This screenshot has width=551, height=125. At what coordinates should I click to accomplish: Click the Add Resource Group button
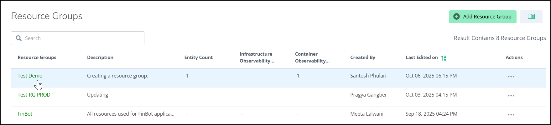click(482, 17)
